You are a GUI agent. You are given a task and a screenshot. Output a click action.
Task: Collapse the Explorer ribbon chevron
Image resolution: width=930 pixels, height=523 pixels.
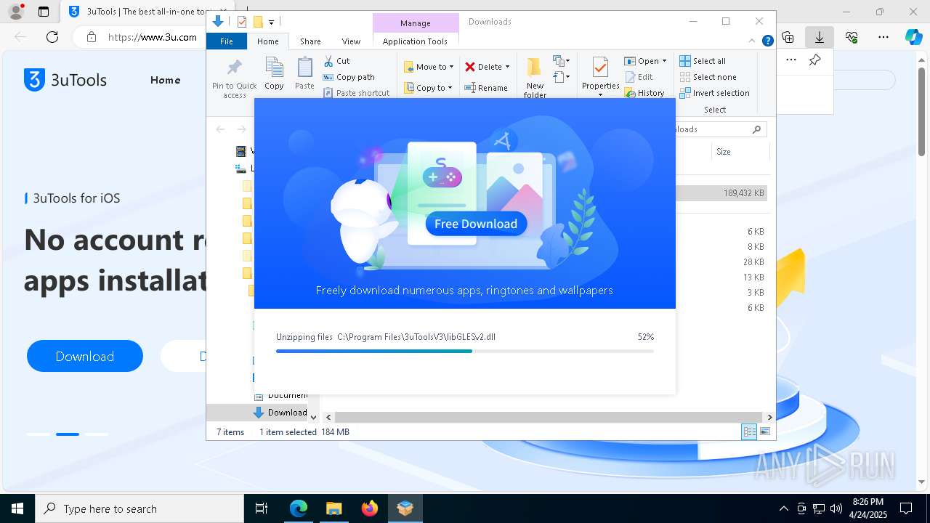coord(752,41)
